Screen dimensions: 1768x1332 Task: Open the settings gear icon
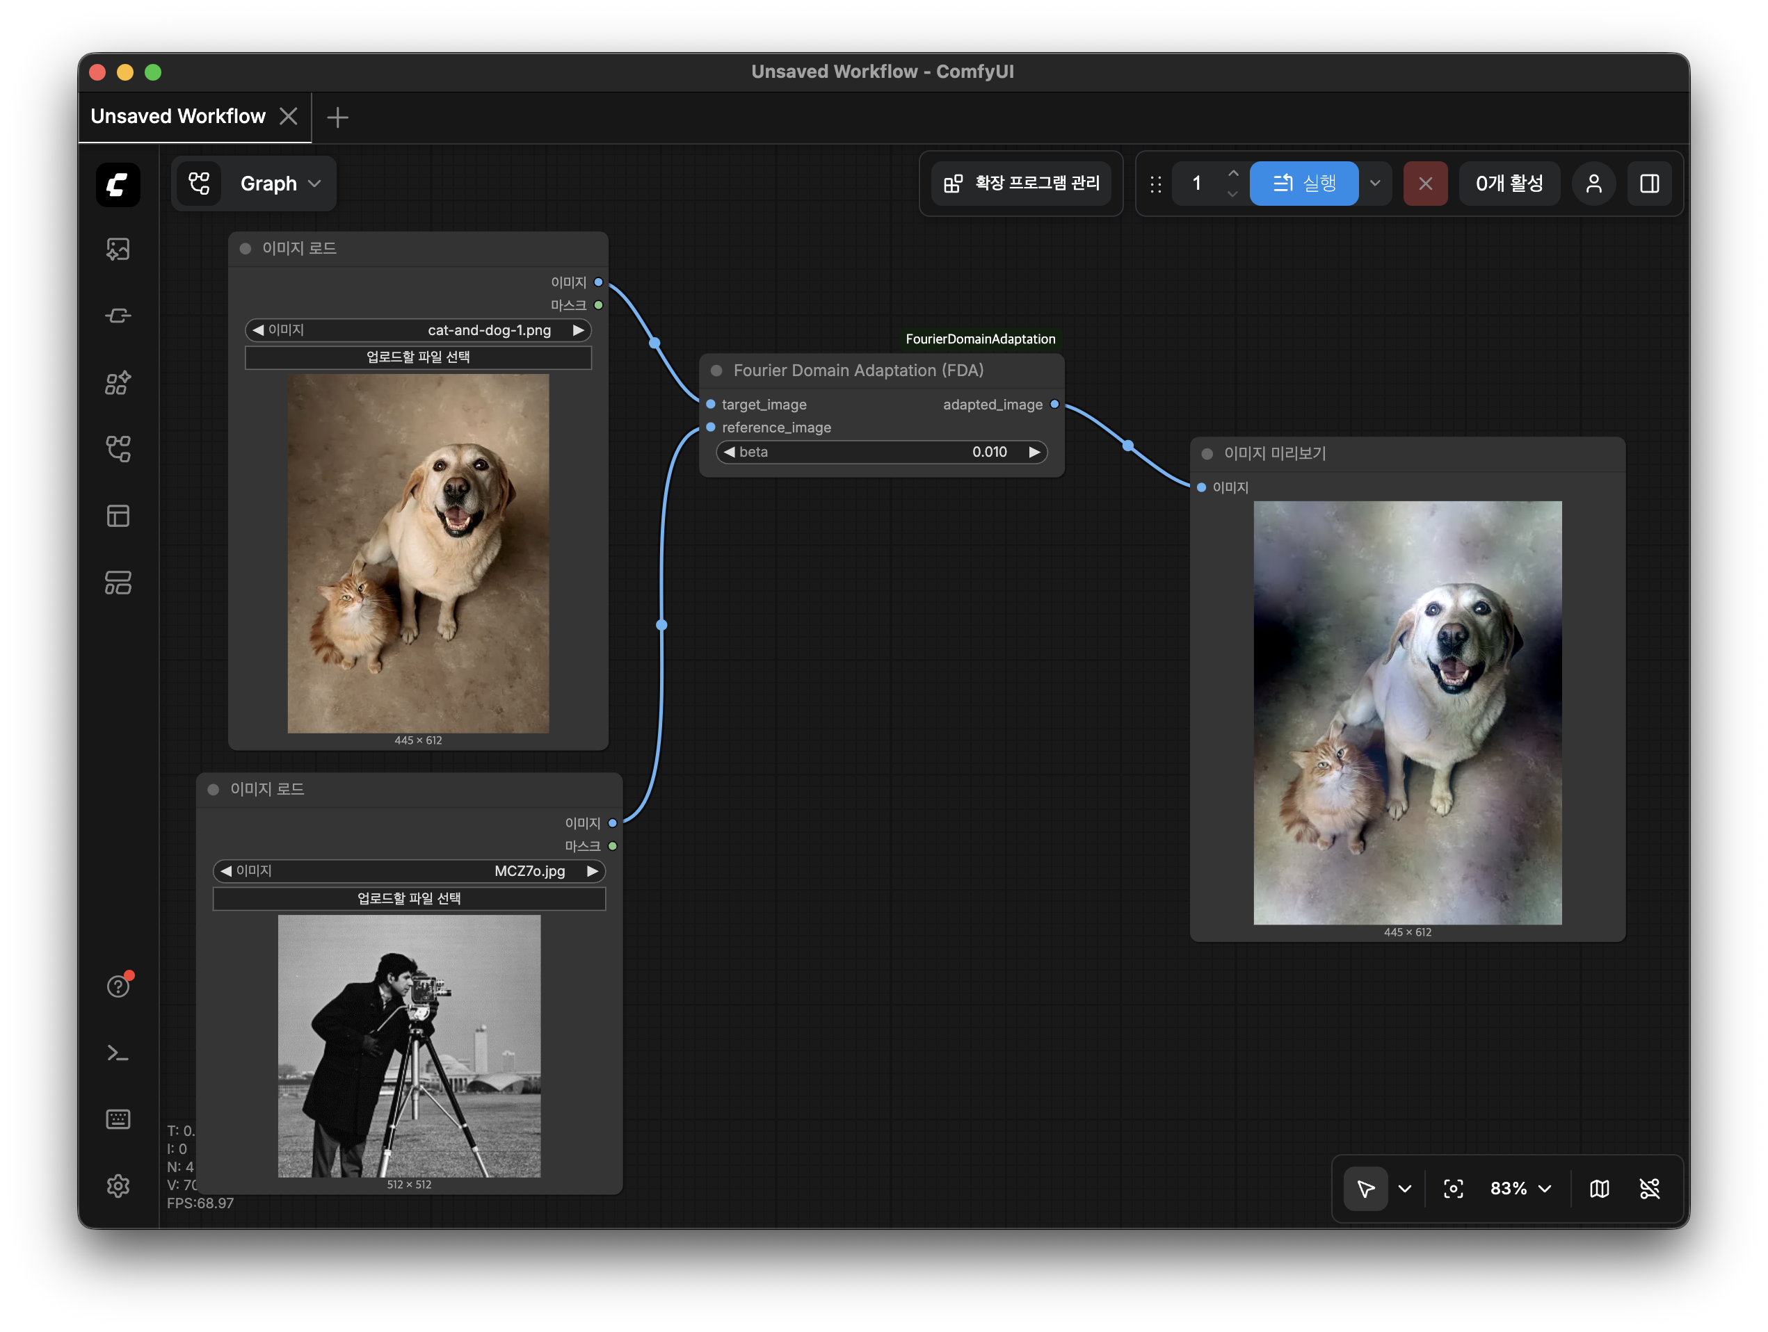tap(118, 1186)
